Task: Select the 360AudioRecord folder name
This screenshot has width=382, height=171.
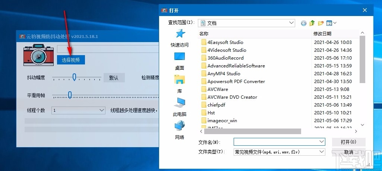Action: click(225, 58)
